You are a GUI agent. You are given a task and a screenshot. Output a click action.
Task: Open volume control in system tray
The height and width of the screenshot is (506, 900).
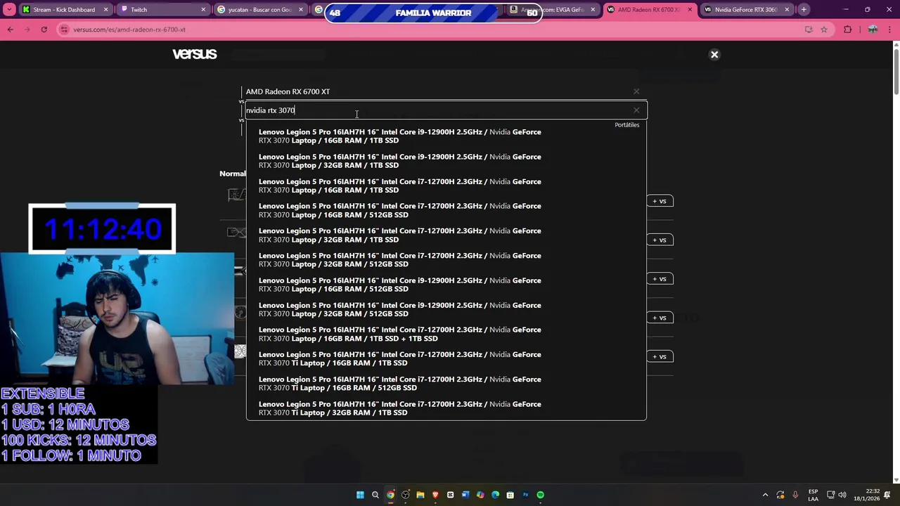point(842,495)
